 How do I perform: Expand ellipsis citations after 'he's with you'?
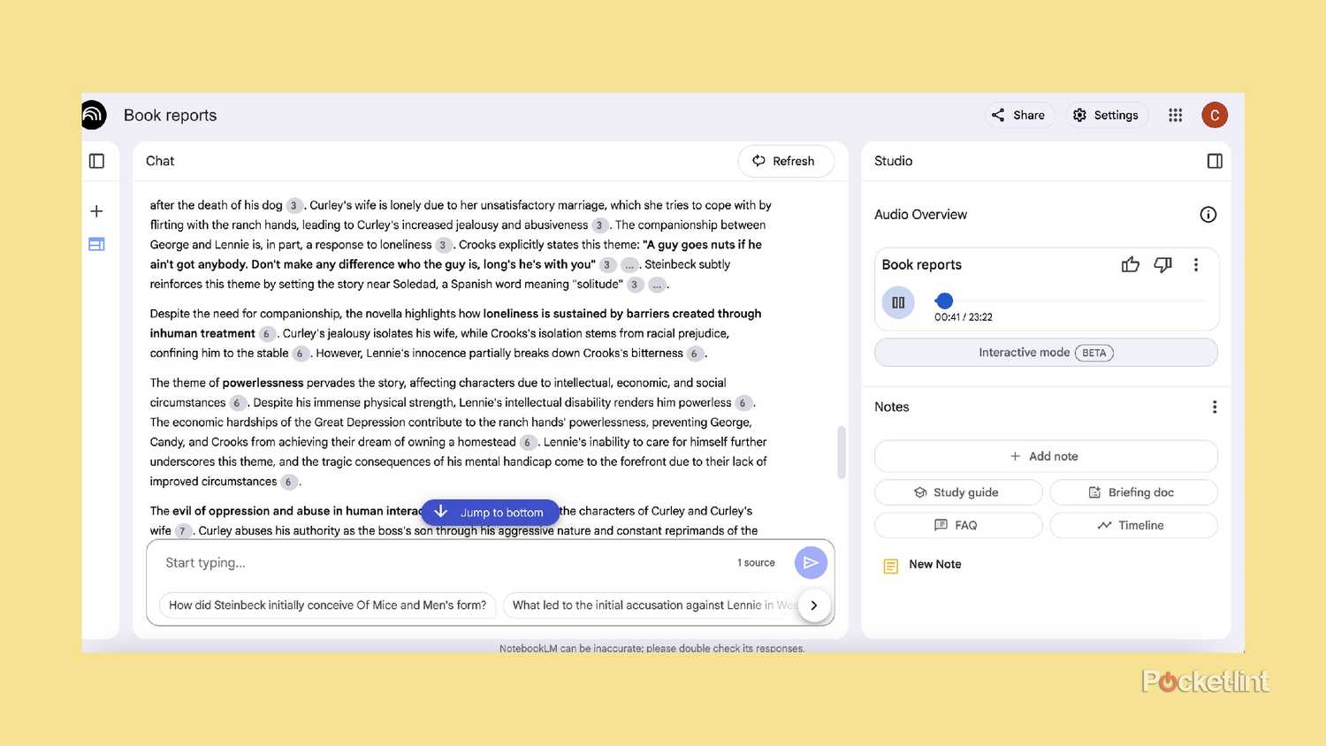point(629,265)
